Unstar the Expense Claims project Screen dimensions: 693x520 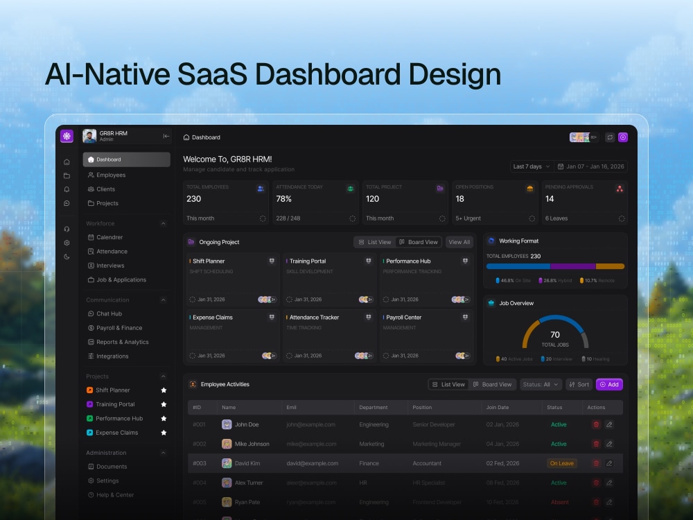click(x=164, y=433)
